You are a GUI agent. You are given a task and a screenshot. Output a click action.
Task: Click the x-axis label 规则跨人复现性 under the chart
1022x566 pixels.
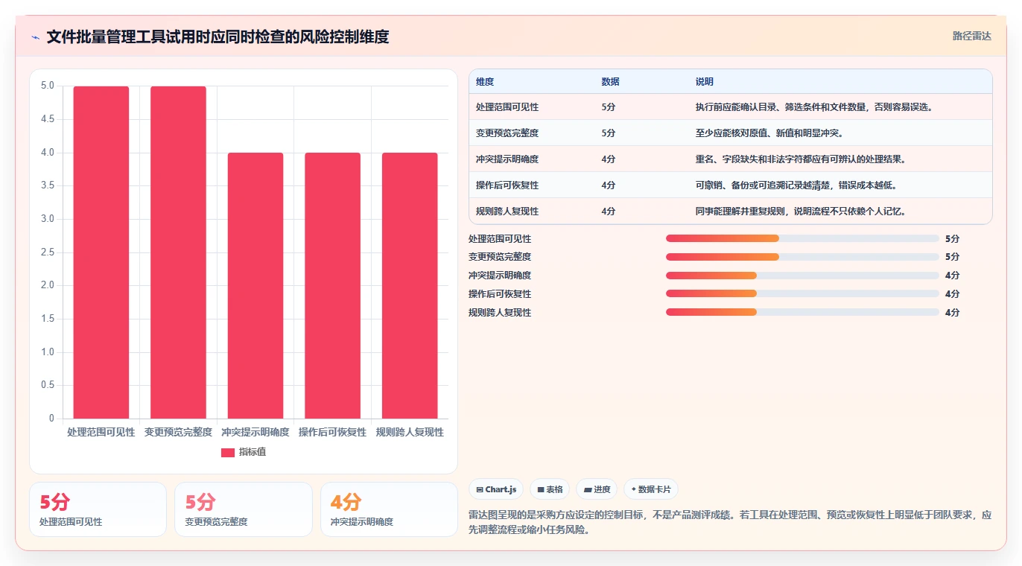(410, 432)
